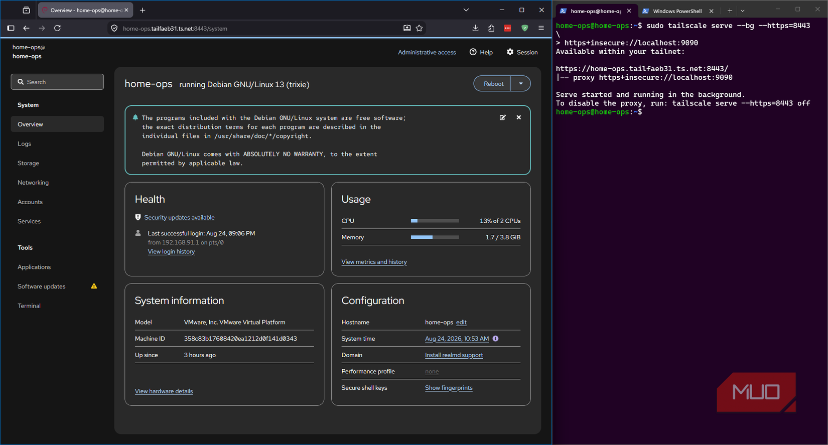Open the Session settings menu
828x445 pixels.
click(x=522, y=52)
